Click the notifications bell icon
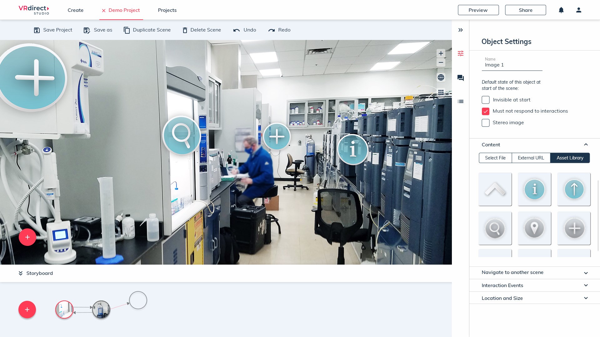This screenshot has height=337, width=600. pos(561,10)
